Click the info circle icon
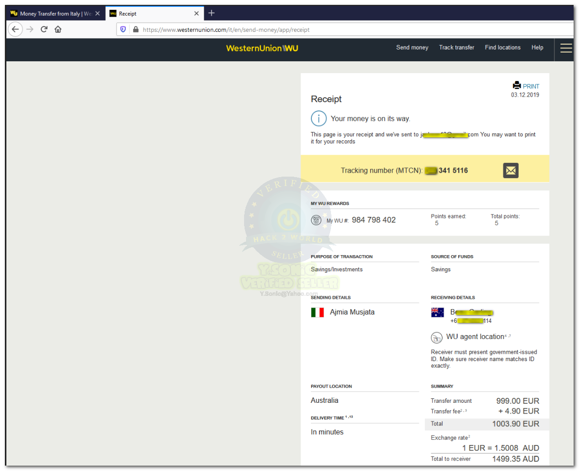This screenshot has width=579, height=471. tap(318, 118)
